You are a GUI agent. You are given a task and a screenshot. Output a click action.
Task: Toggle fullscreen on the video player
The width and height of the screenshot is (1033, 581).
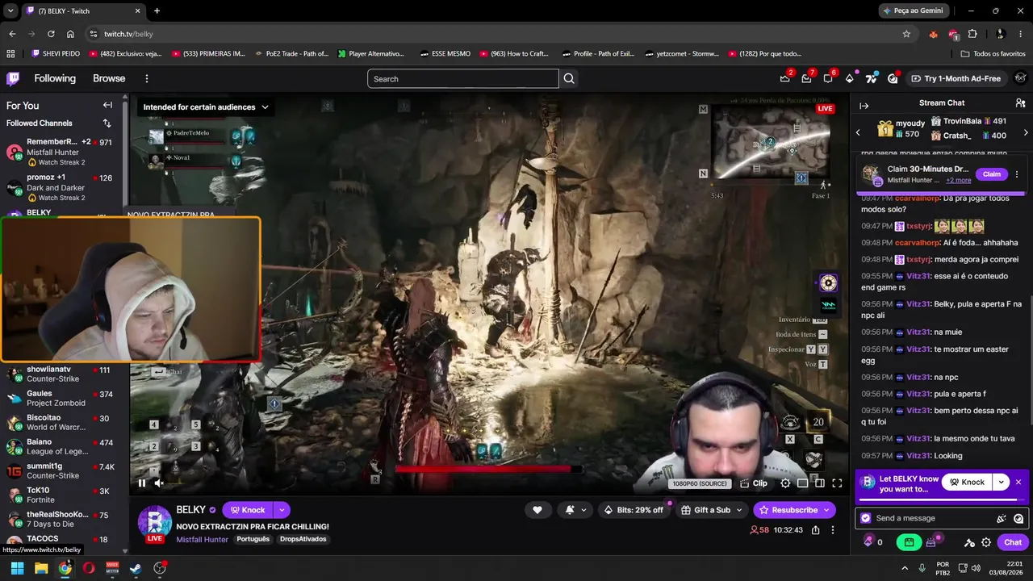[x=837, y=483]
